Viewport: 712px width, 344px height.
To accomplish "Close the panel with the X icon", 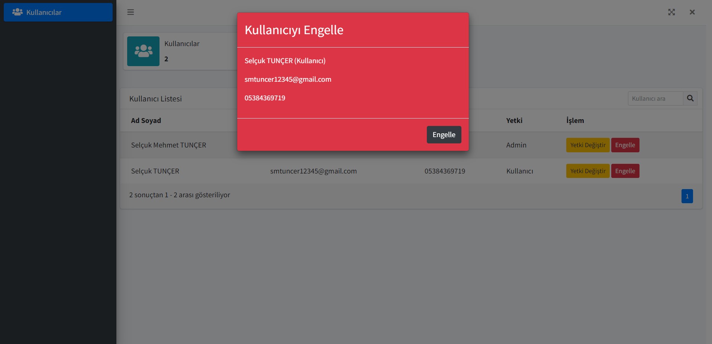I will click(x=692, y=12).
